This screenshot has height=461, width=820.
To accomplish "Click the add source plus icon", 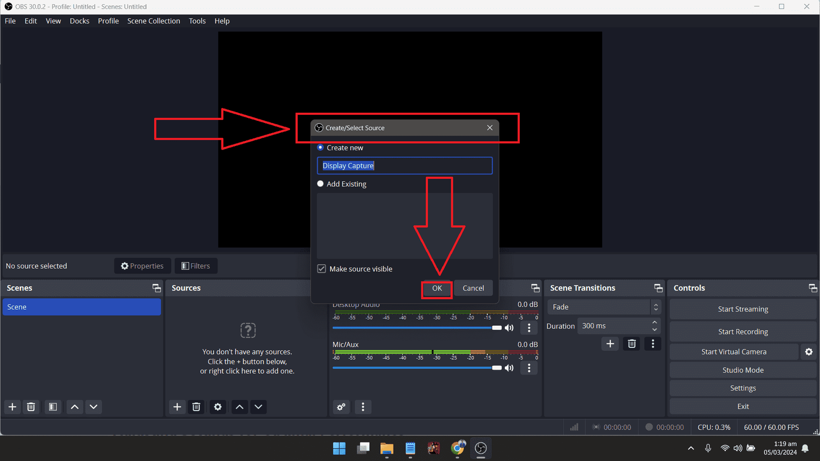I will 177,407.
